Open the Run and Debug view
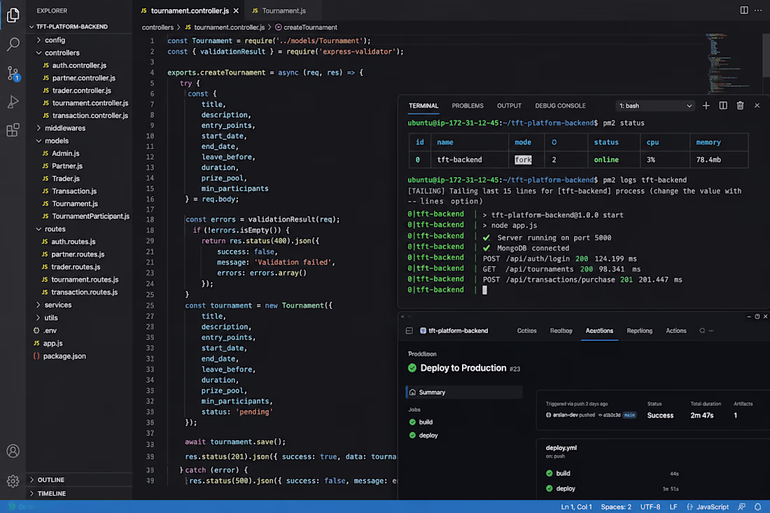 tap(13, 101)
